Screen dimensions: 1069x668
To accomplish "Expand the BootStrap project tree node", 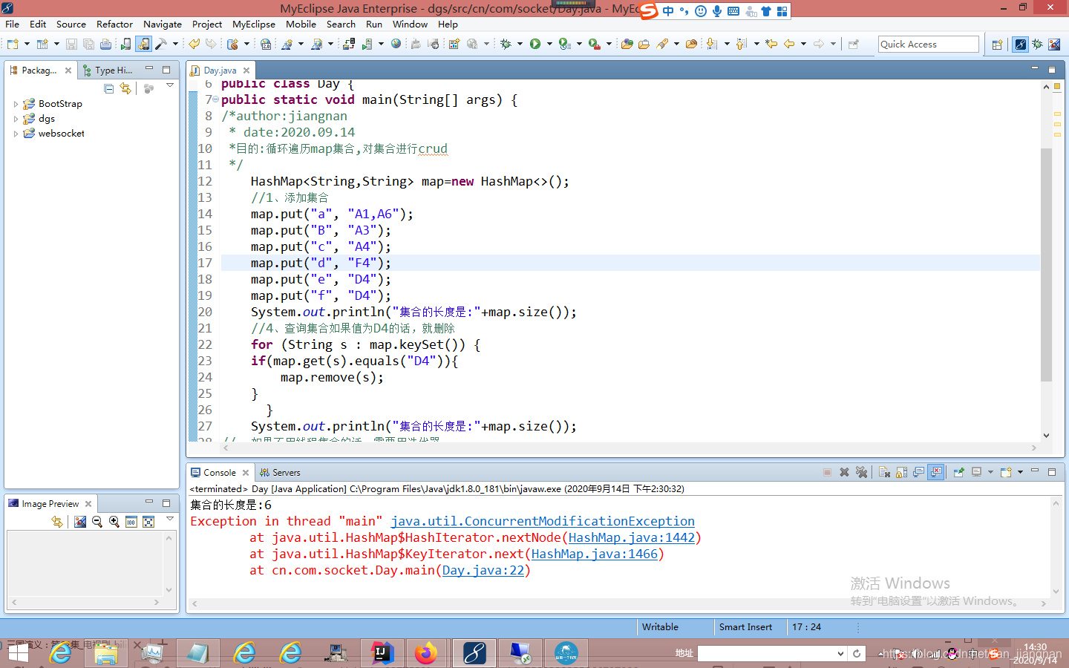I will 16,104.
